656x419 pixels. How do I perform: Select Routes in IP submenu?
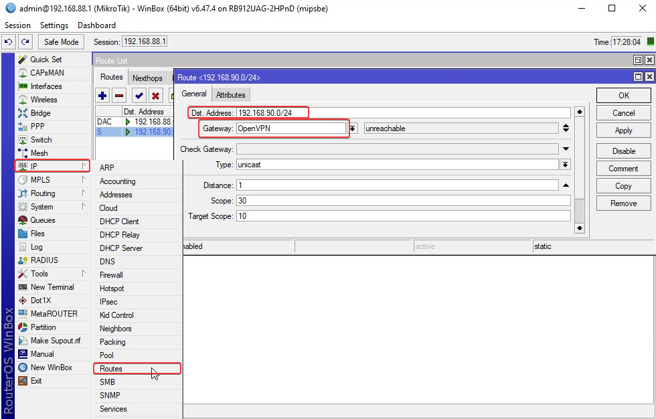tap(137, 368)
